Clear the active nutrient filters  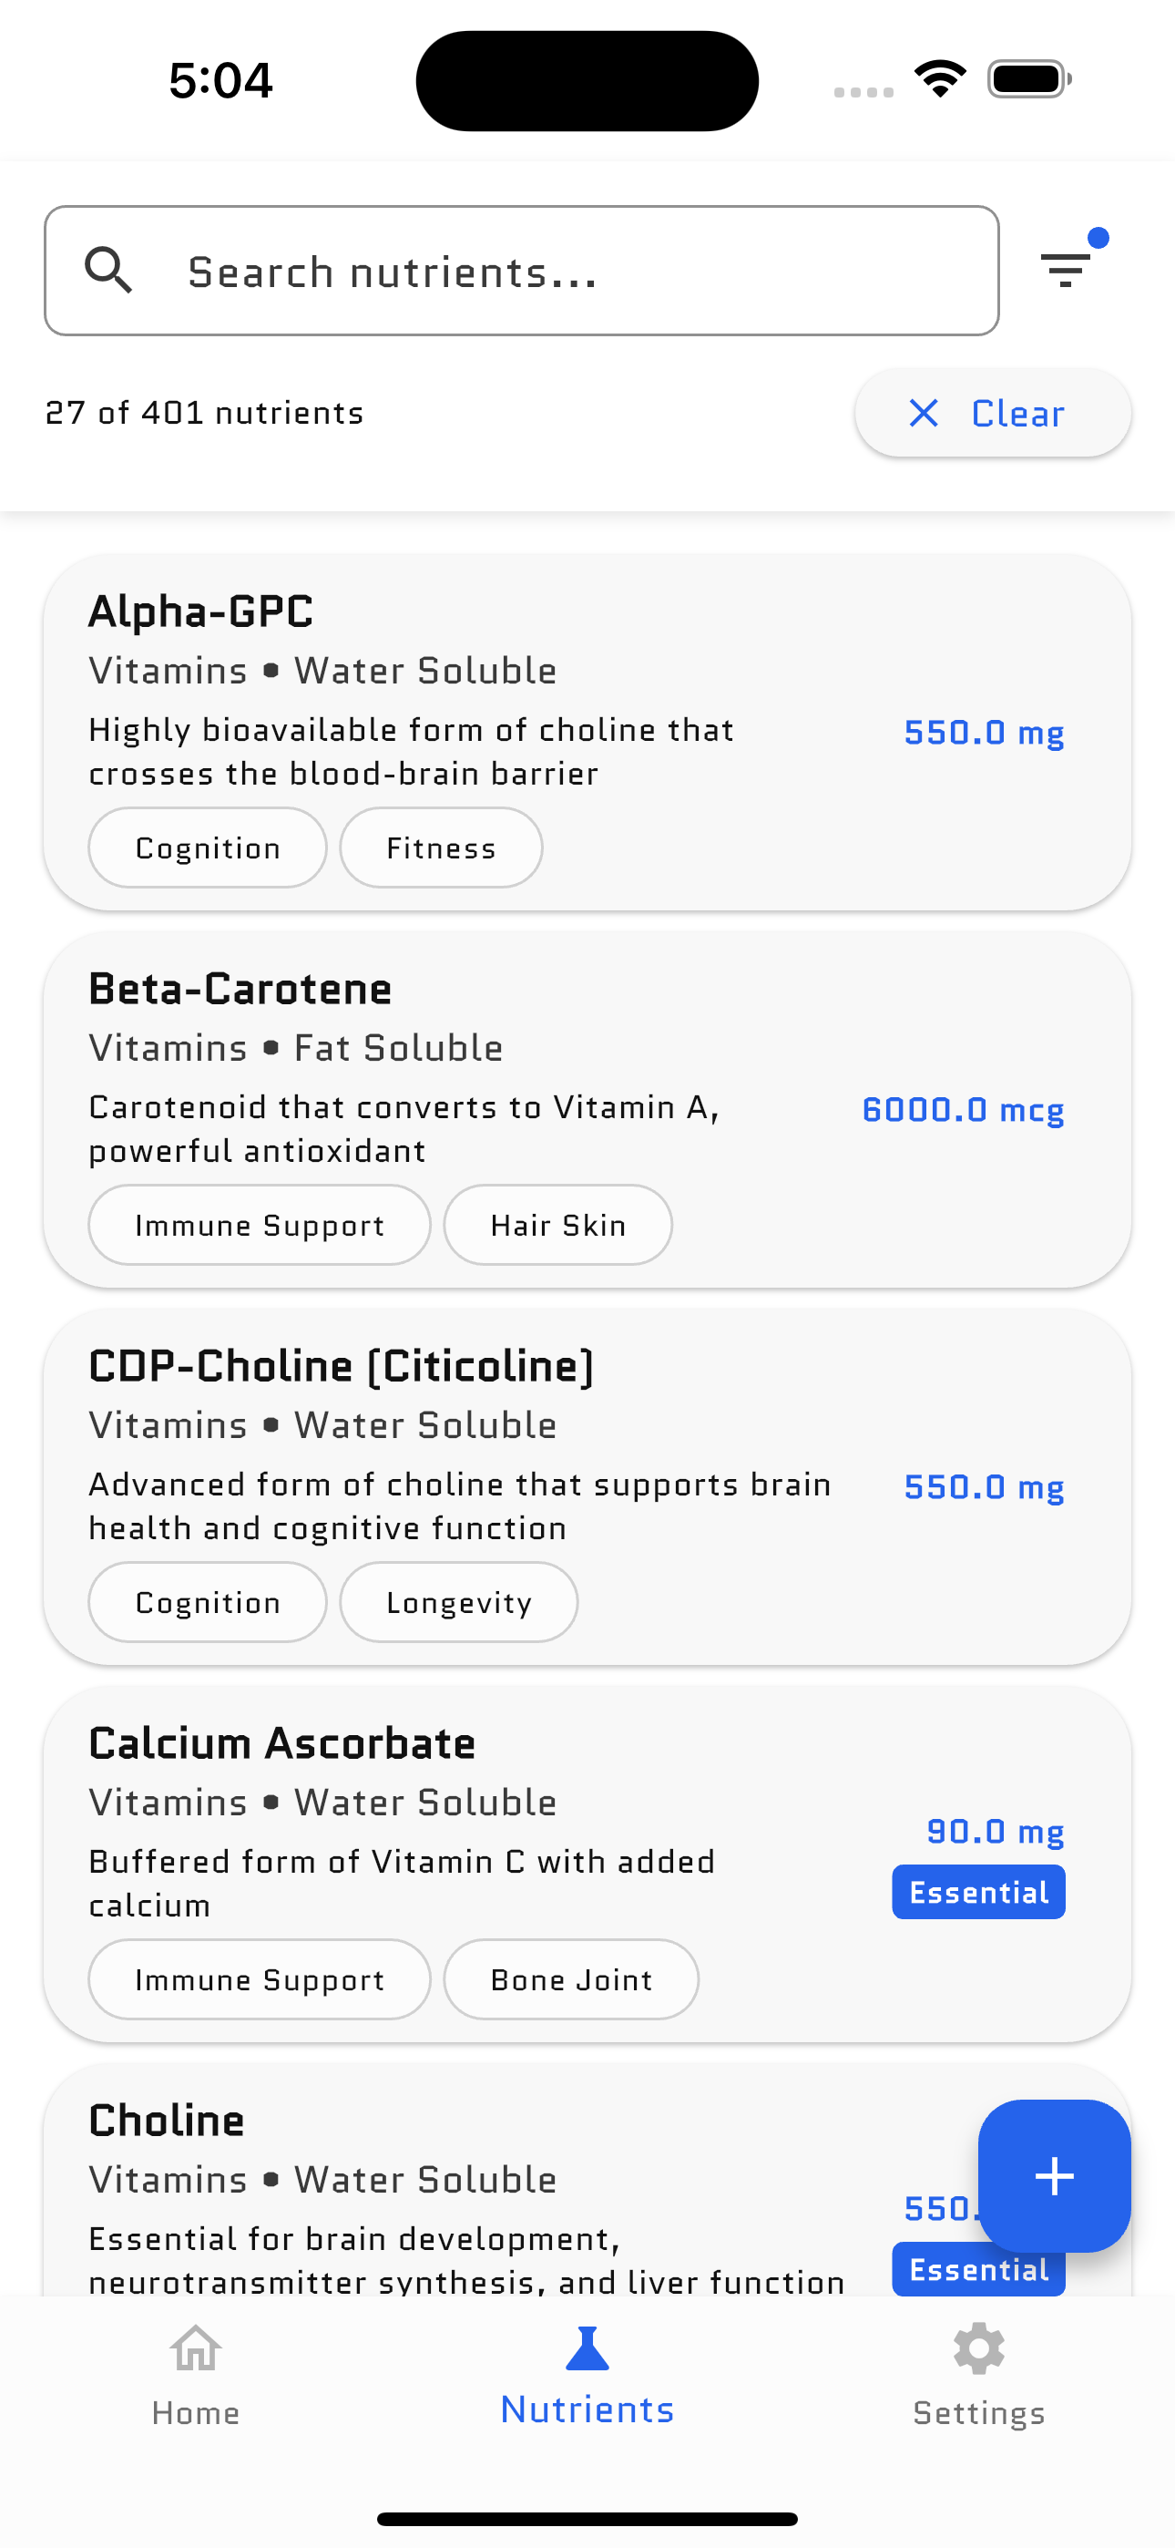992,413
